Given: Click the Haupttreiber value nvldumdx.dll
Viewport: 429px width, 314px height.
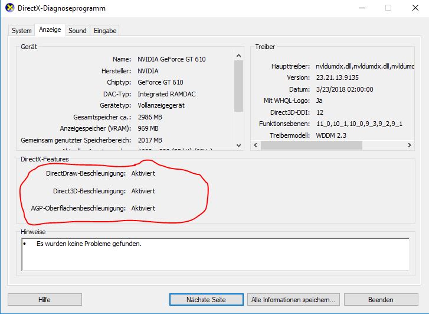Looking at the screenshot, I should point(365,66).
